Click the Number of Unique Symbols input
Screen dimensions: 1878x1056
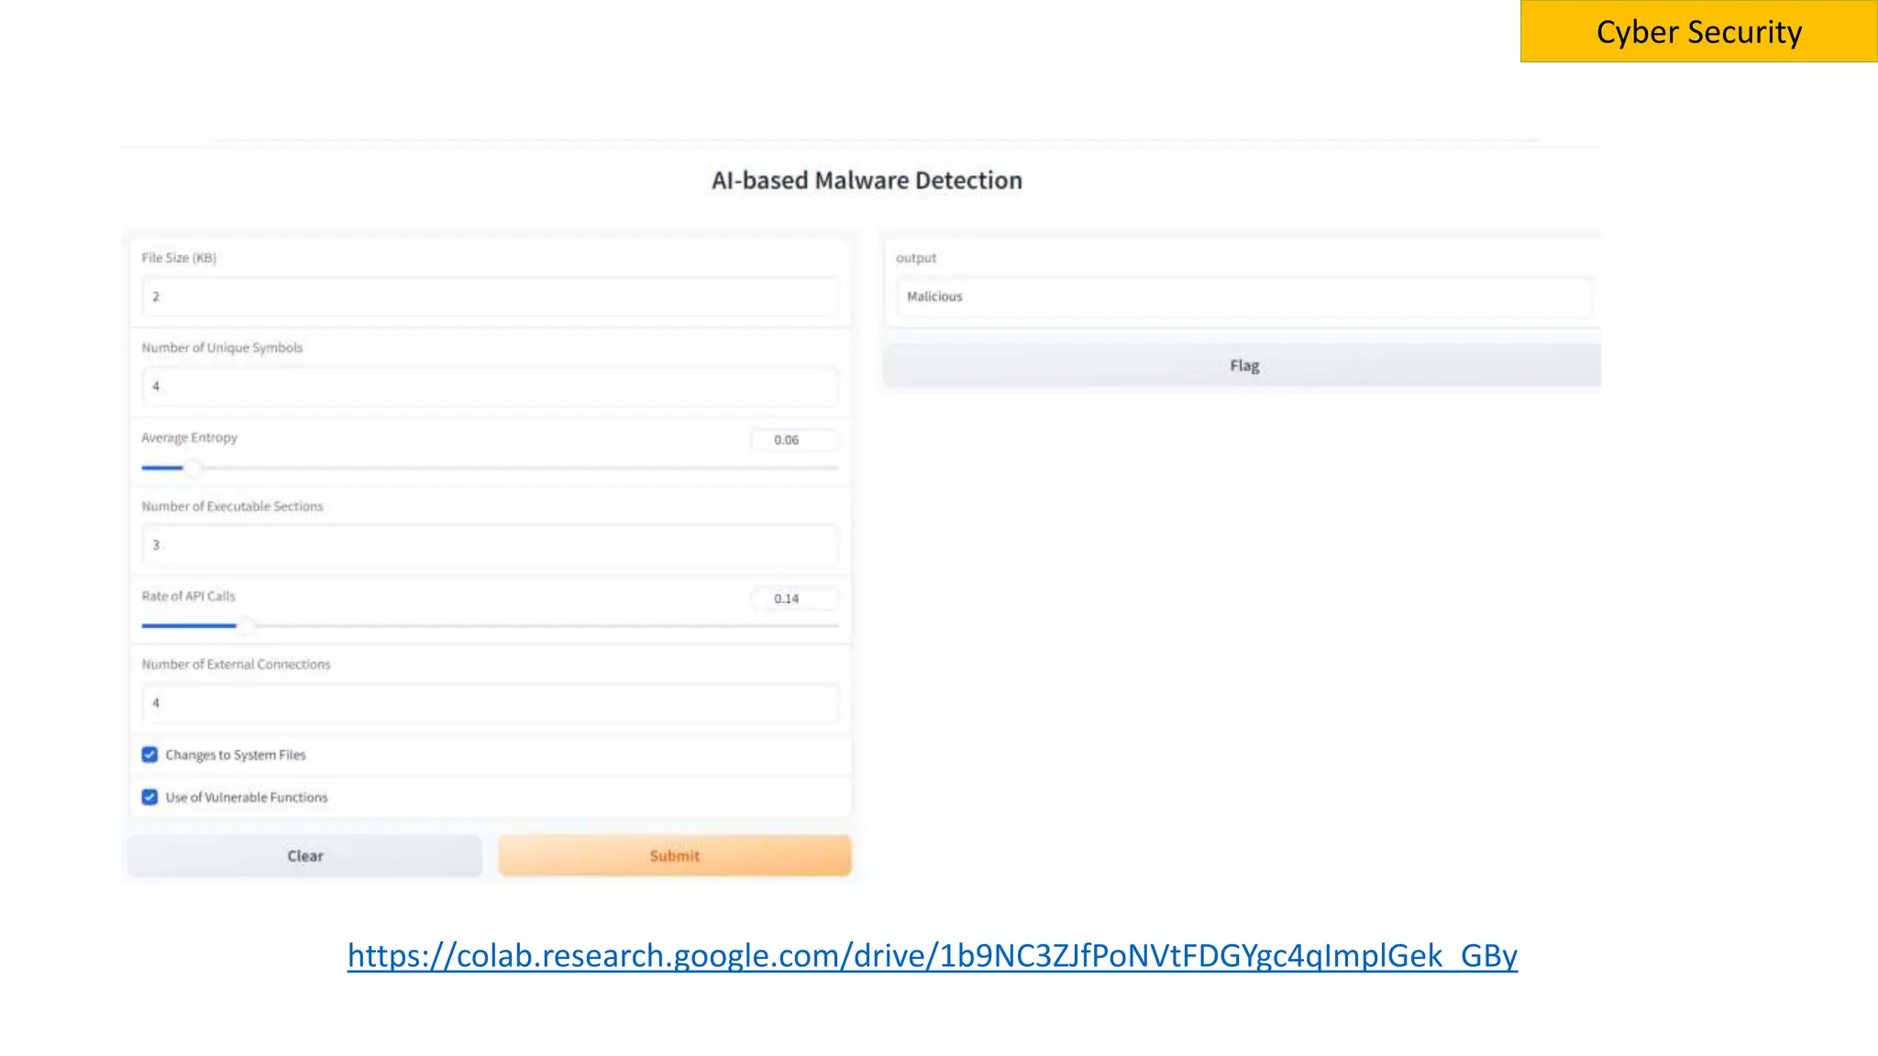point(490,386)
